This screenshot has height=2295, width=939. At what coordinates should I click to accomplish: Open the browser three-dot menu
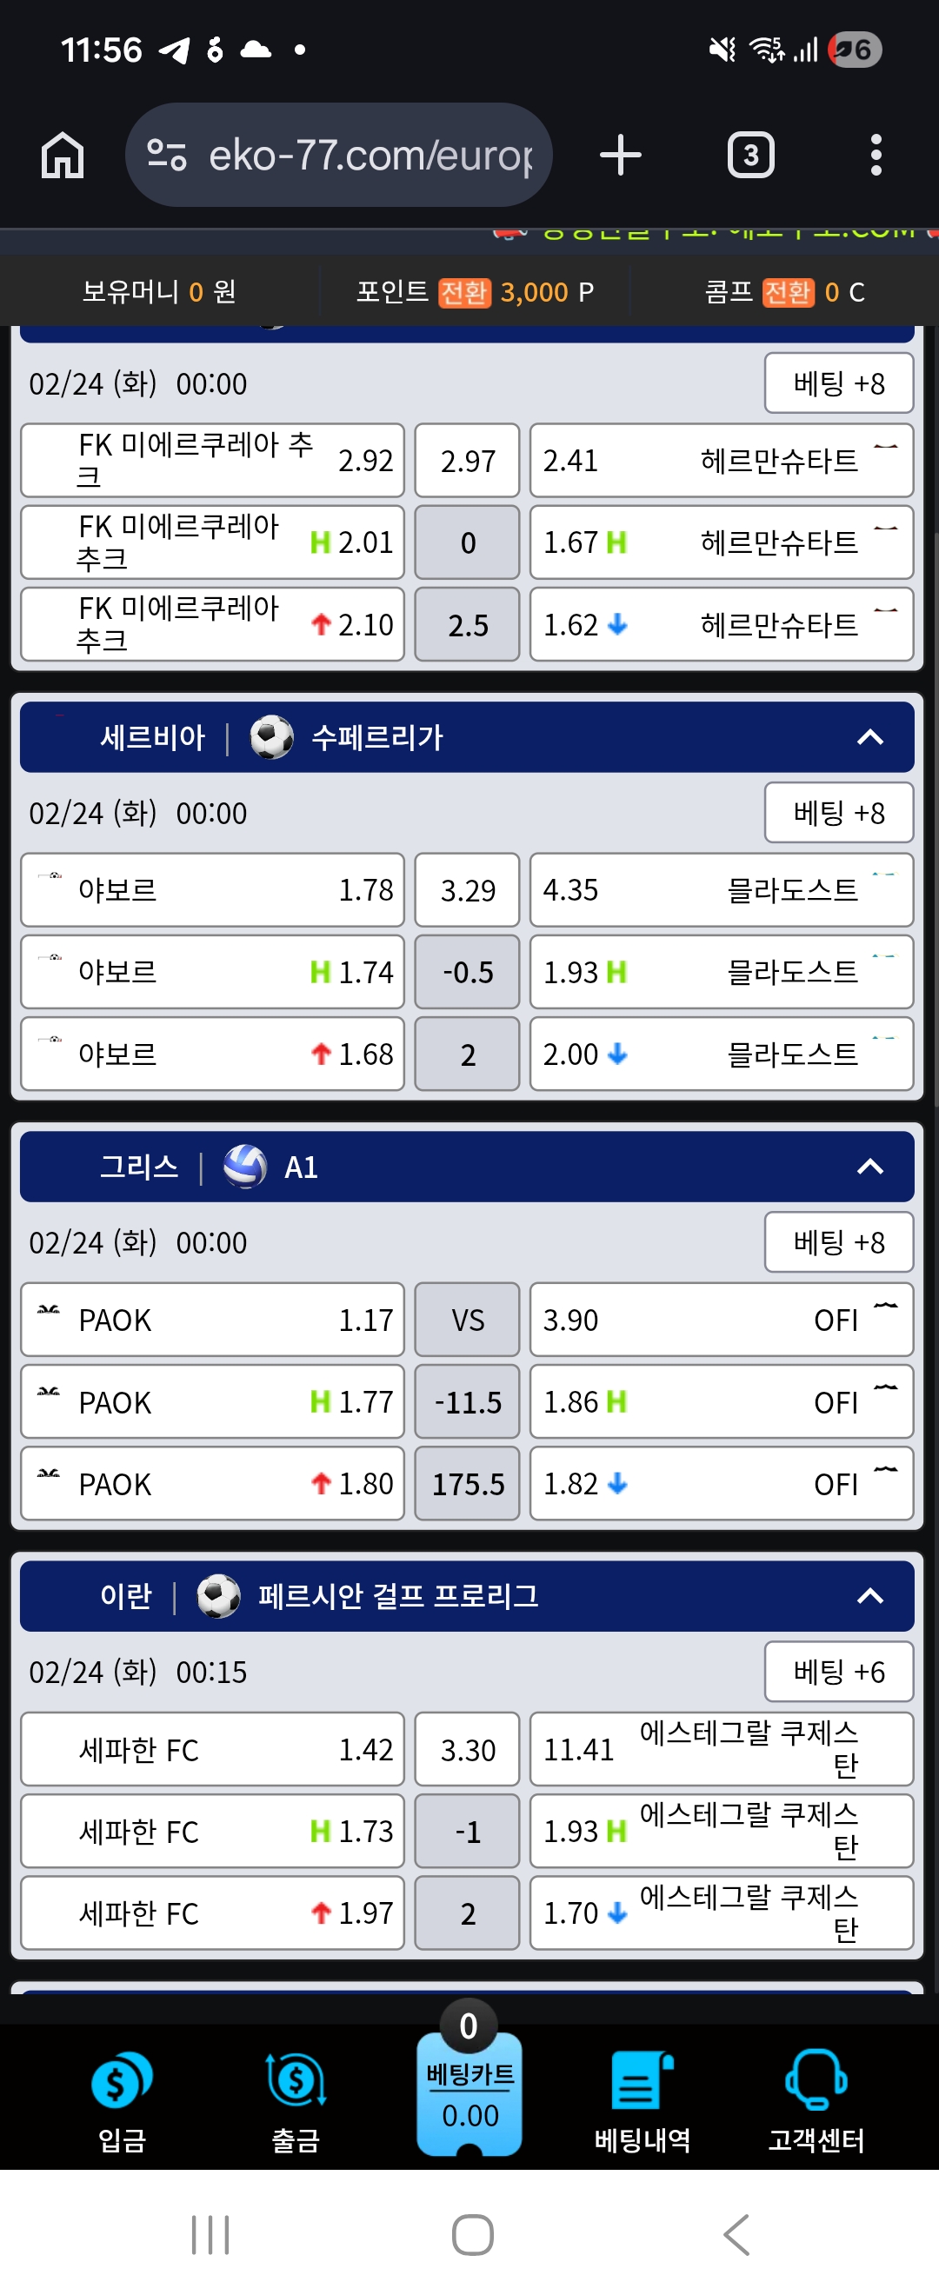point(876,155)
